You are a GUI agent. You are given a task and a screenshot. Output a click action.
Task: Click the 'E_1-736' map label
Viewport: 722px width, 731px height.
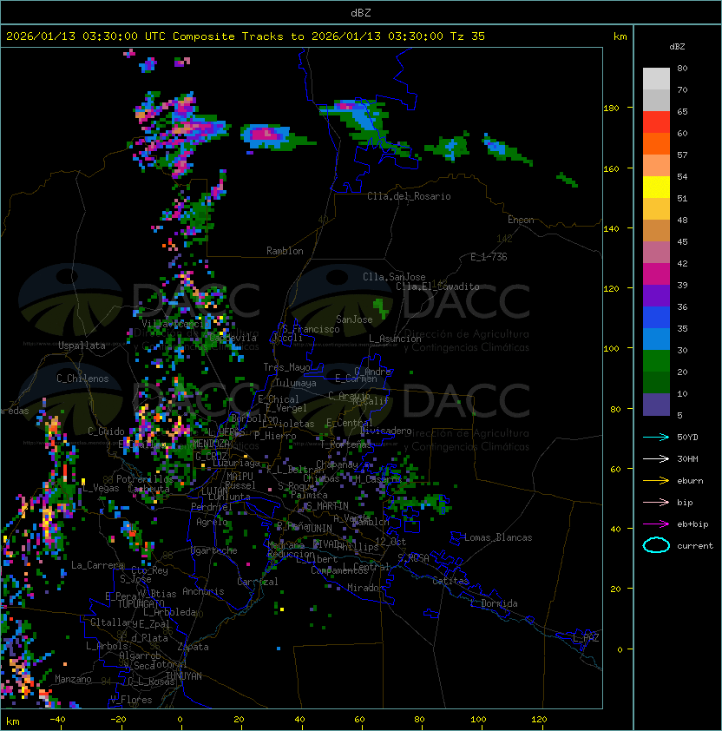coord(489,257)
